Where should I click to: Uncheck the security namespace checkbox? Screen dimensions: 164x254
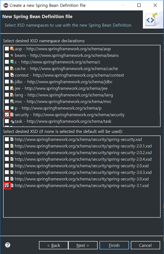(x=7, y=115)
